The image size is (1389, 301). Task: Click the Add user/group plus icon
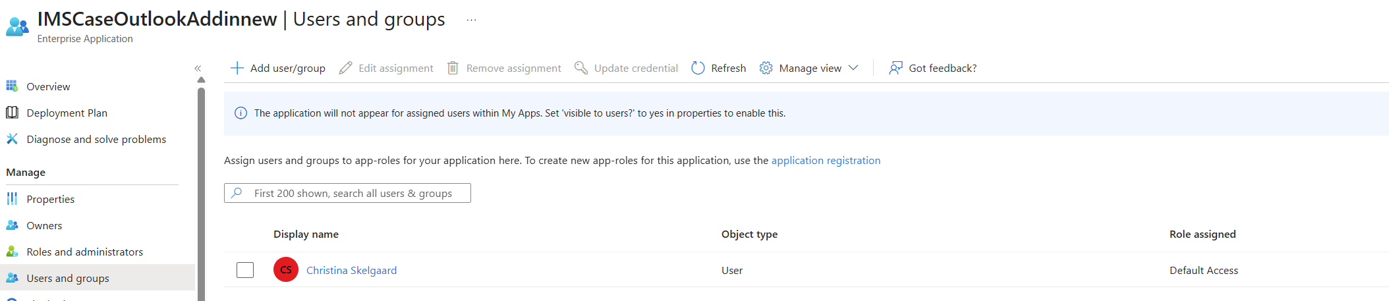[237, 68]
